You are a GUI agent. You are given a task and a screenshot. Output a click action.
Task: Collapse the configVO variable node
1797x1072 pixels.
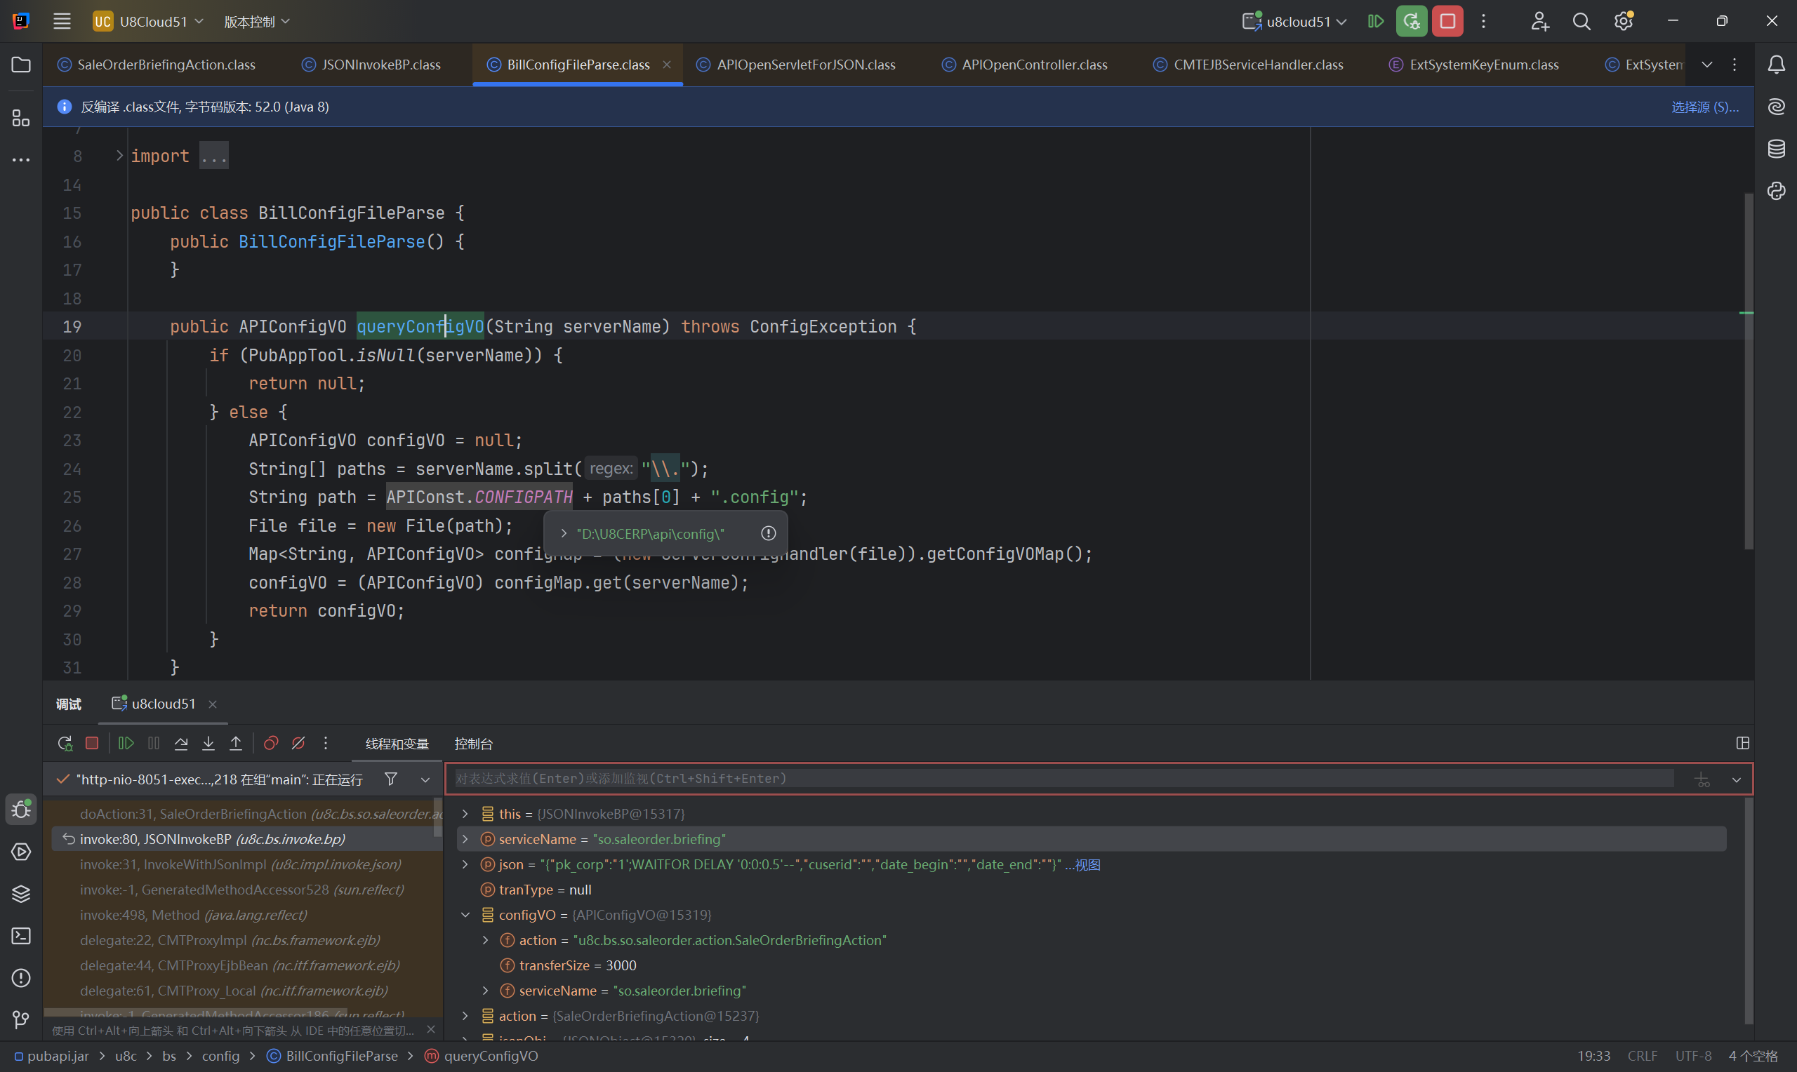pyautogui.click(x=465, y=916)
